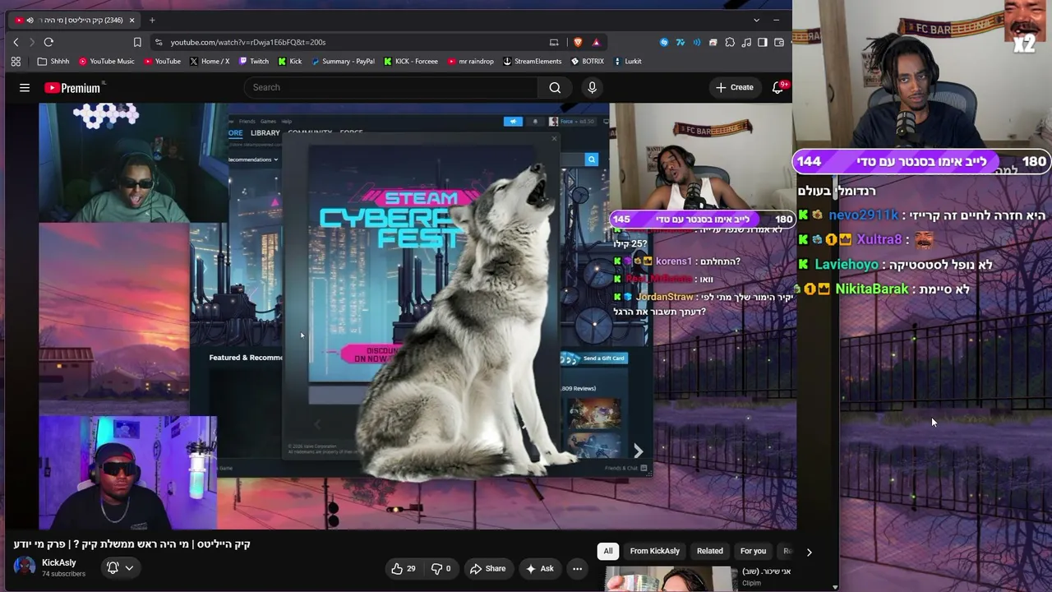Open the browser apps grid in bookmarks bar

(x=16, y=61)
